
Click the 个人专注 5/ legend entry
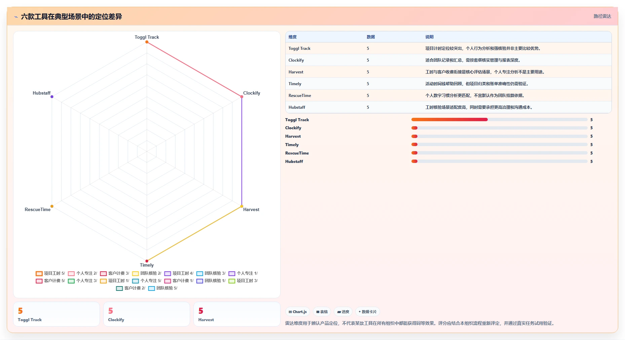coord(147,281)
